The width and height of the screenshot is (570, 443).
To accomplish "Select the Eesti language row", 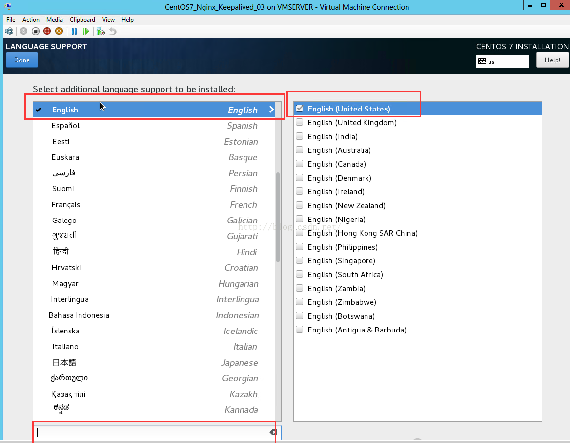I will tap(154, 141).
